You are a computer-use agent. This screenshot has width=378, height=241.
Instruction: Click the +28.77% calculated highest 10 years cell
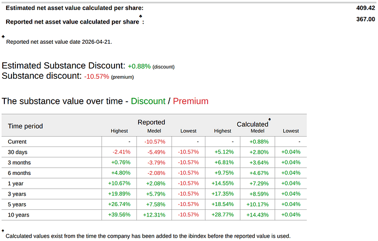[x=222, y=215]
